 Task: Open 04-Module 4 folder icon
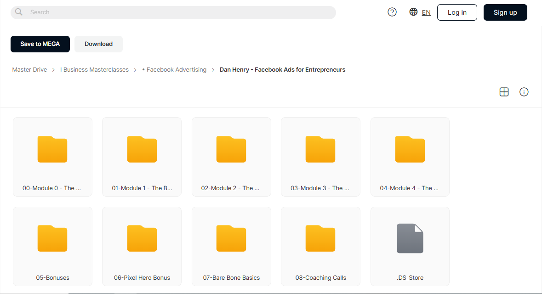[x=410, y=149]
